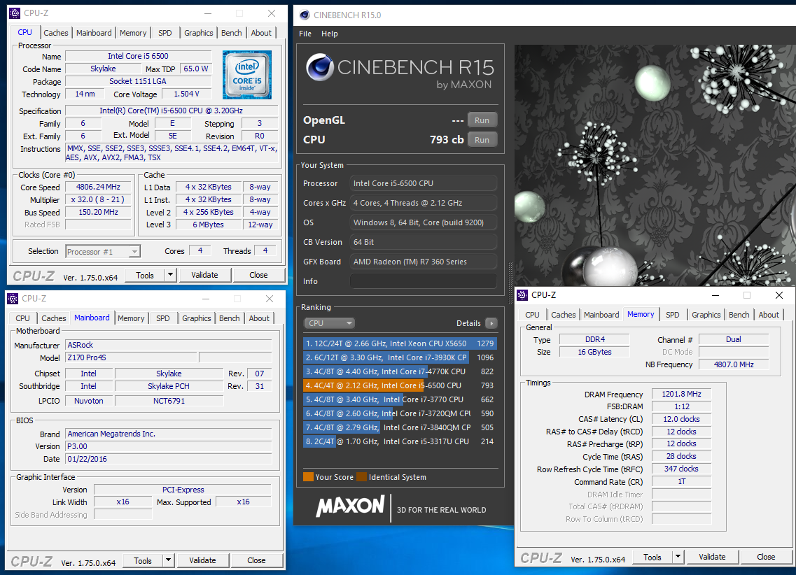Run the OpenGL benchmark in Cinebench

pos(482,120)
